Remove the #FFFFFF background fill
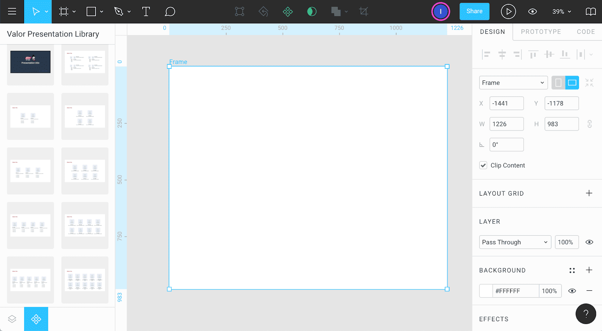Viewport: 602px width, 331px height. (589, 291)
